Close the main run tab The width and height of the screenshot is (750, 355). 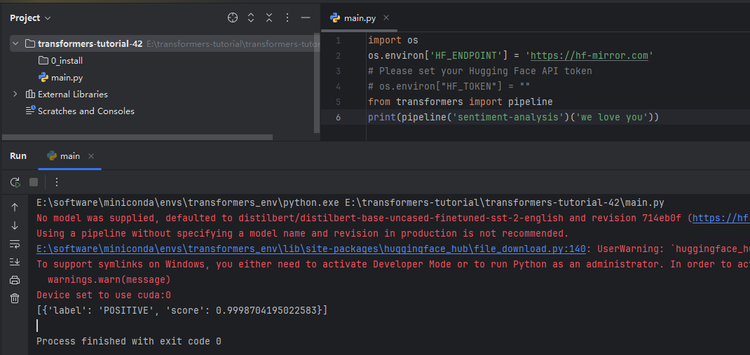(x=91, y=156)
